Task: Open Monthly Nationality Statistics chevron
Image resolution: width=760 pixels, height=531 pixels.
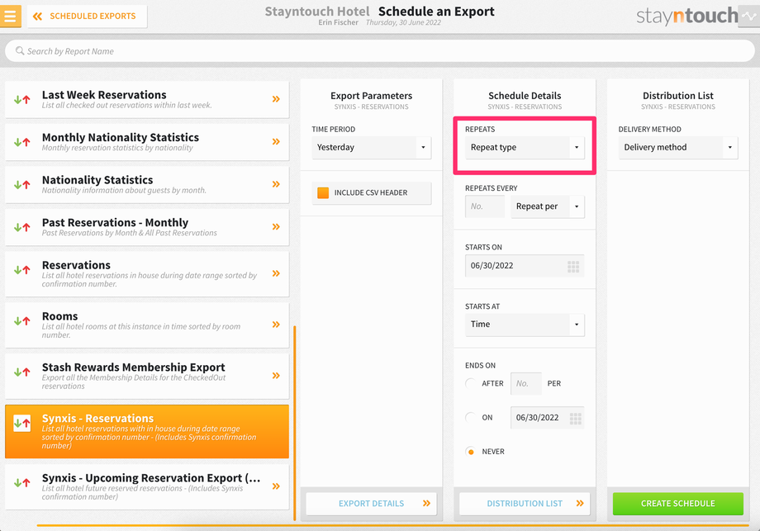Action: pyautogui.click(x=276, y=141)
